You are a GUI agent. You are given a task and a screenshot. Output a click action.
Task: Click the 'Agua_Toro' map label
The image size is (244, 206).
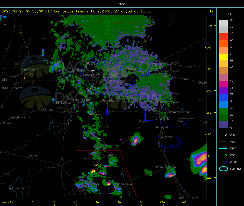pyautogui.click(x=29, y=70)
